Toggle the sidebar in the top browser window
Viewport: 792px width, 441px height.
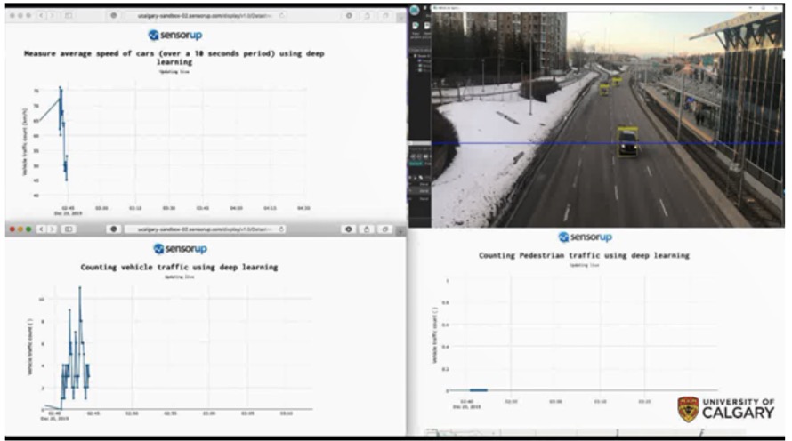tap(69, 16)
